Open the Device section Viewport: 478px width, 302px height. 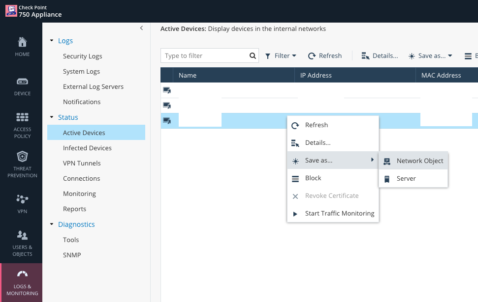(x=22, y=86)
